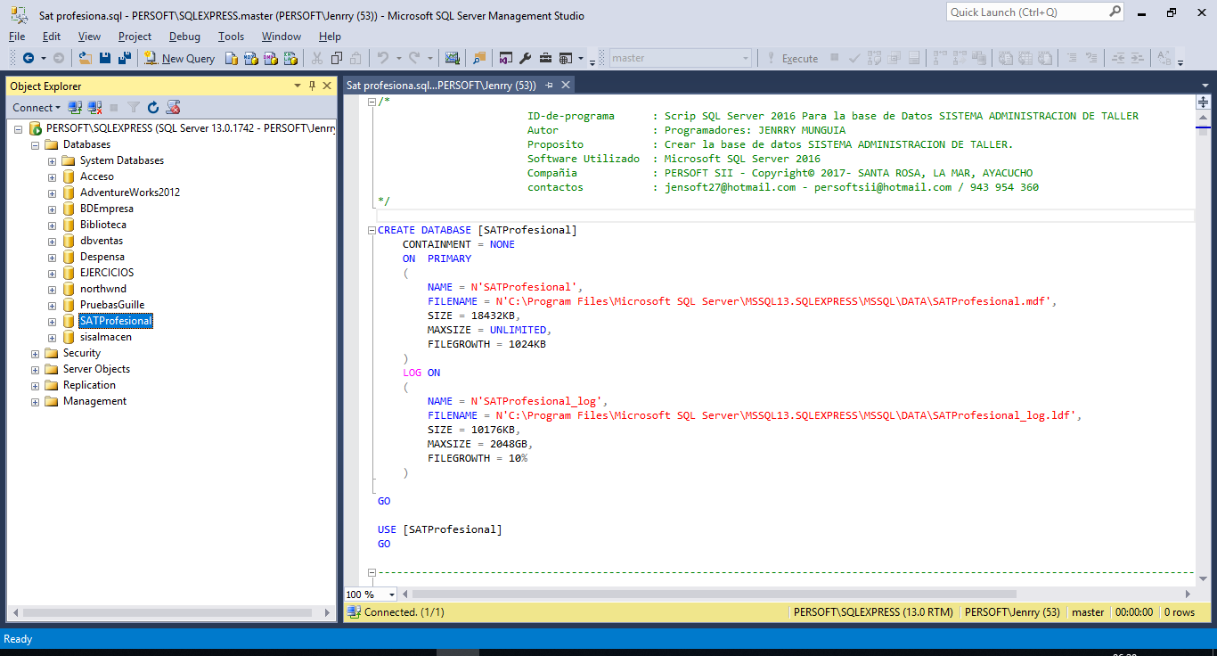Toggle auto-hide pin on Object Explorer
Image resolution: width=1217 pixels, height=656 pixels.
pos(312,86)
